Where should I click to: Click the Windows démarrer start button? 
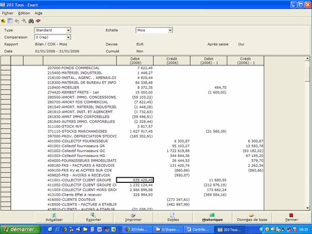[19, 229]
